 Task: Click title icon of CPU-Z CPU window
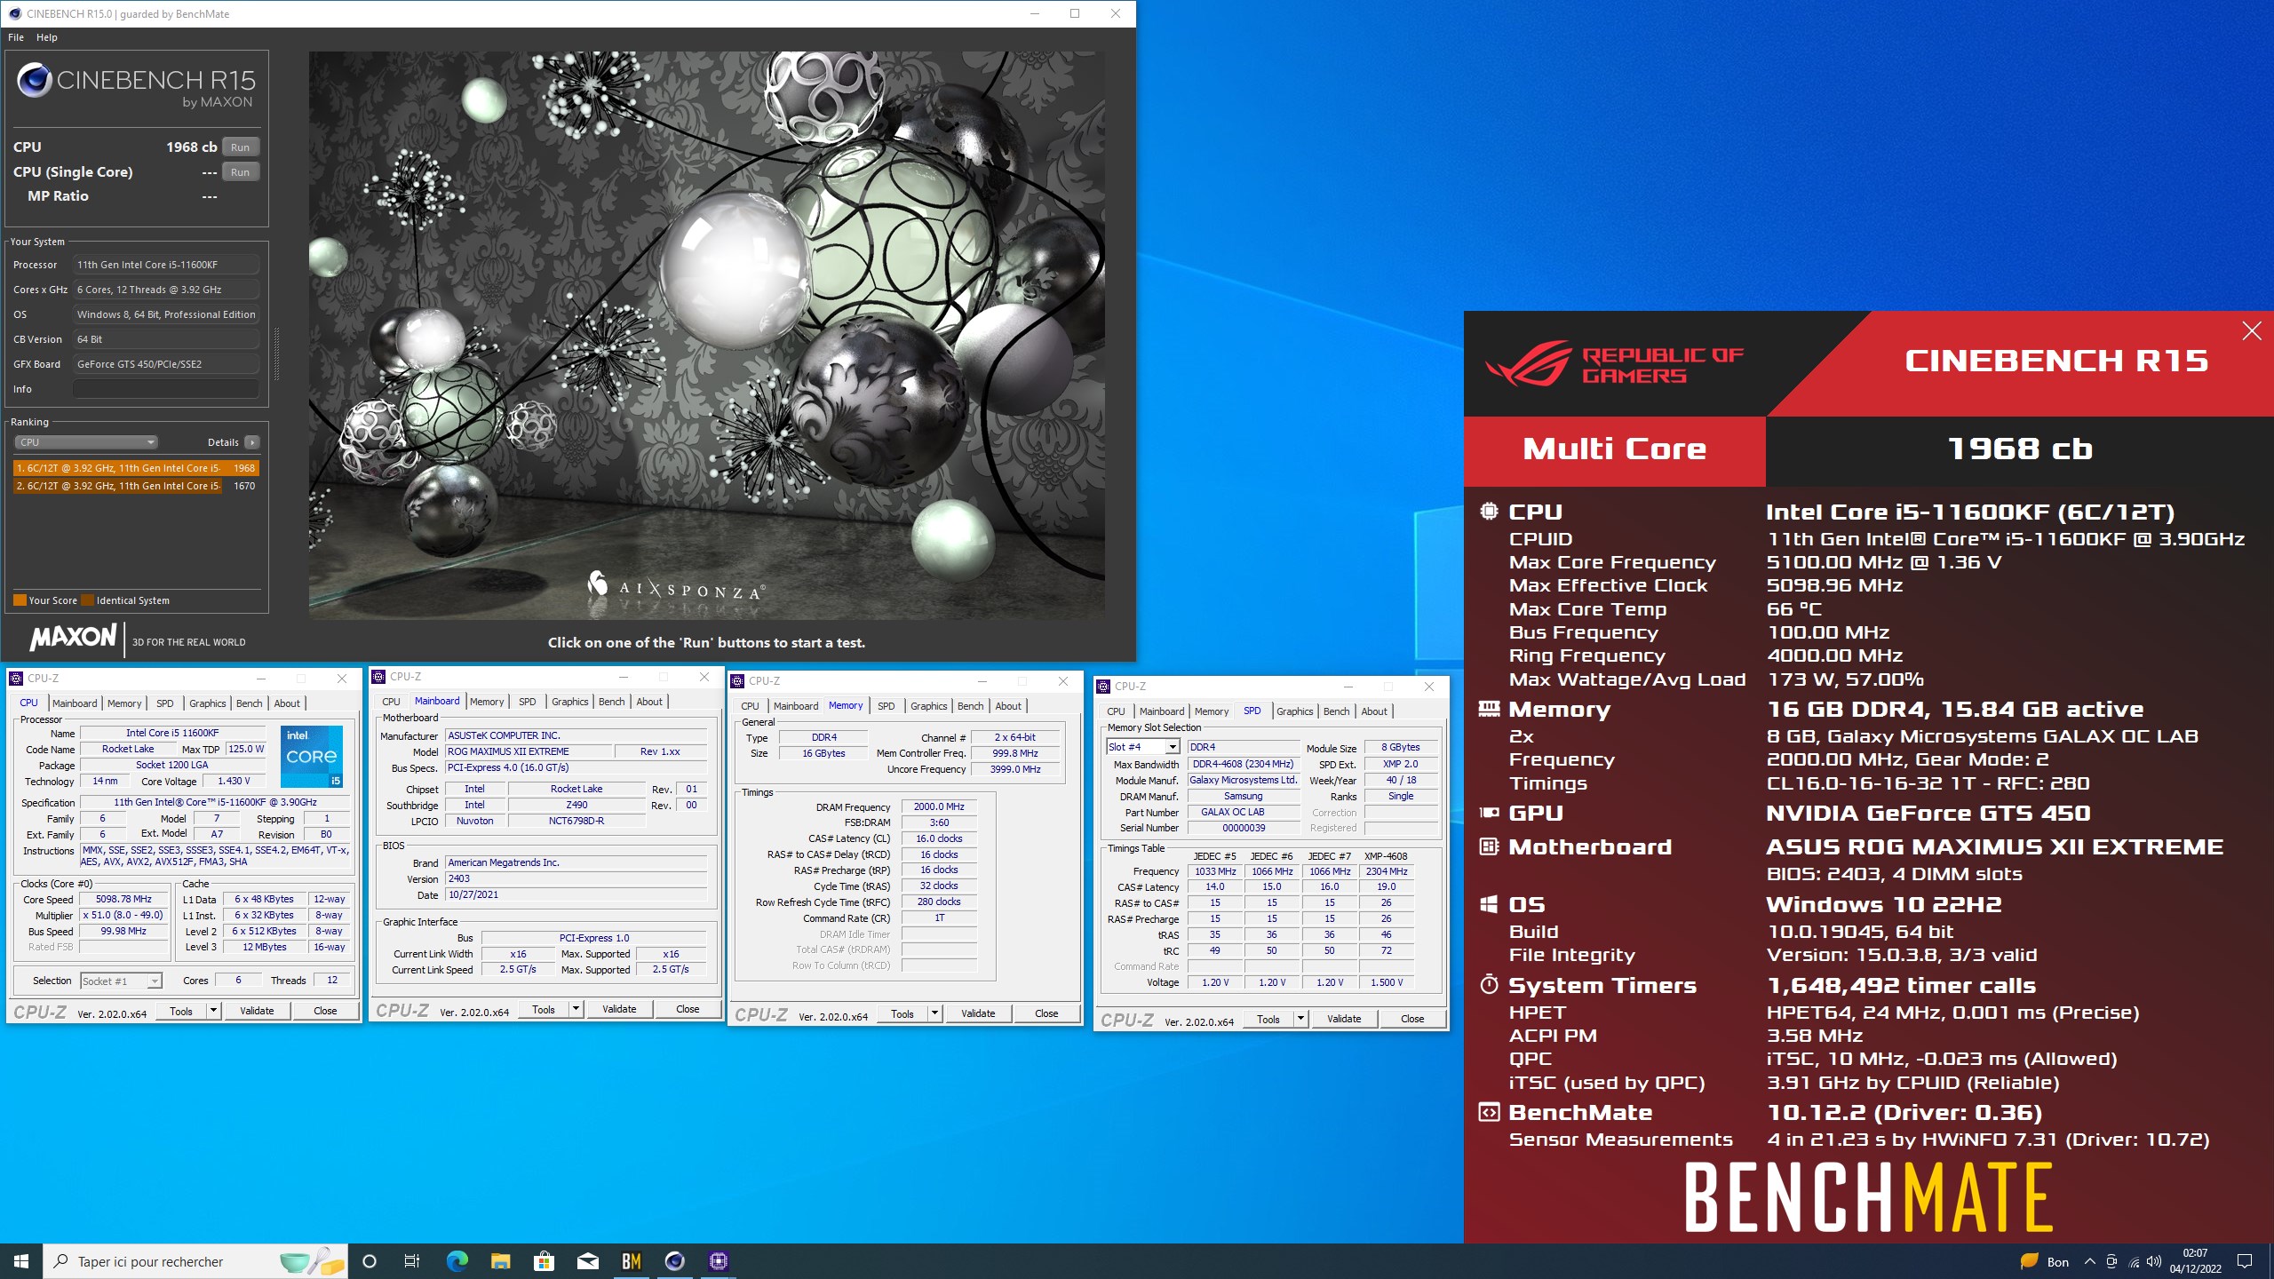coord(16,678)
